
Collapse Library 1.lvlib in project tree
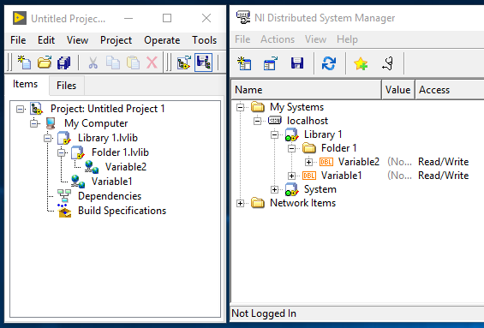(x=47, y=138)
